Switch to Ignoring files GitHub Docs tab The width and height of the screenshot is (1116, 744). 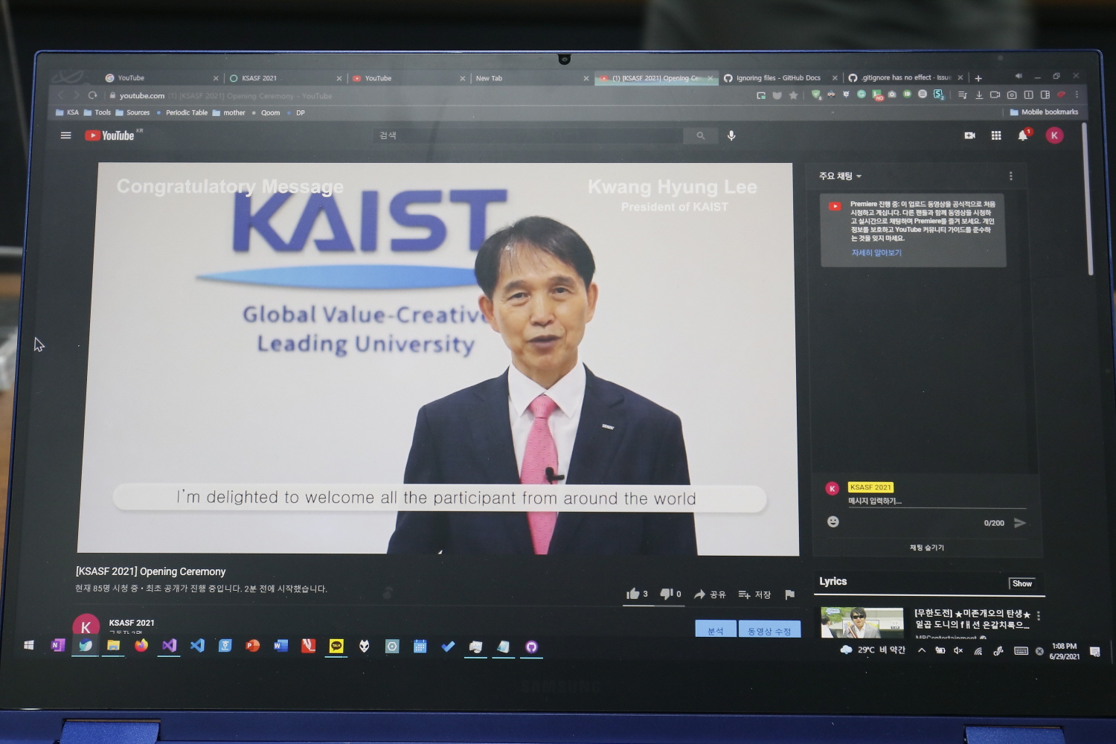tap(779, 77)
